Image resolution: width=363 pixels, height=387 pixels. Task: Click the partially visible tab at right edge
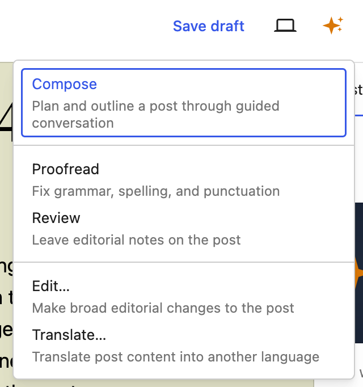[358, 91]
